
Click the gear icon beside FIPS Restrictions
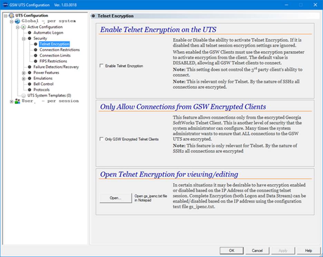(x=36, y=61)
